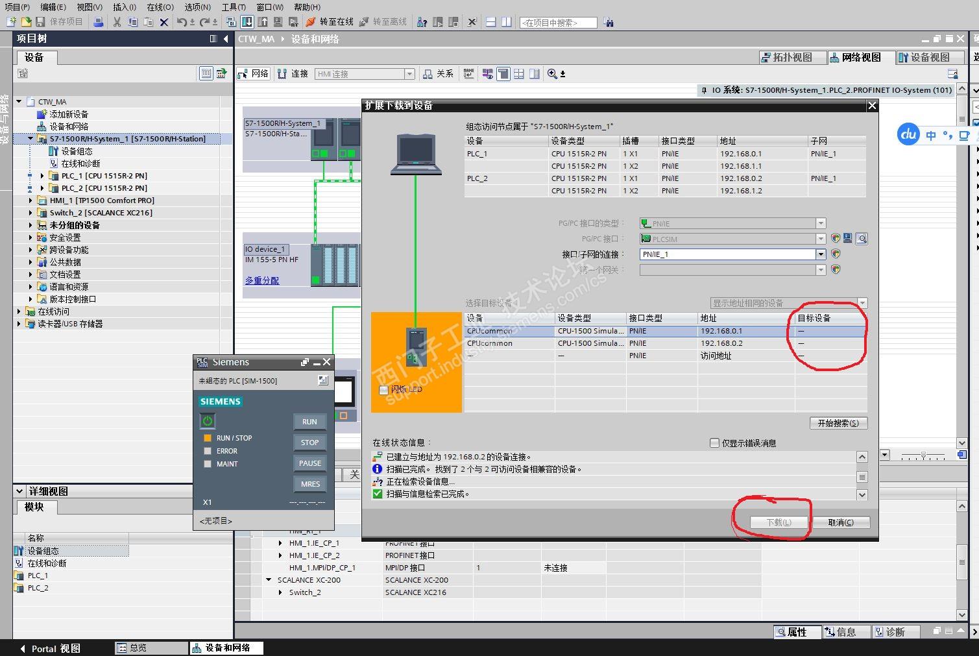This screenshot has width=979, height=656.
Task: Open the 接口/子网的连接 PN/IE_1 dropdown
Action: (x=821, y=254)
